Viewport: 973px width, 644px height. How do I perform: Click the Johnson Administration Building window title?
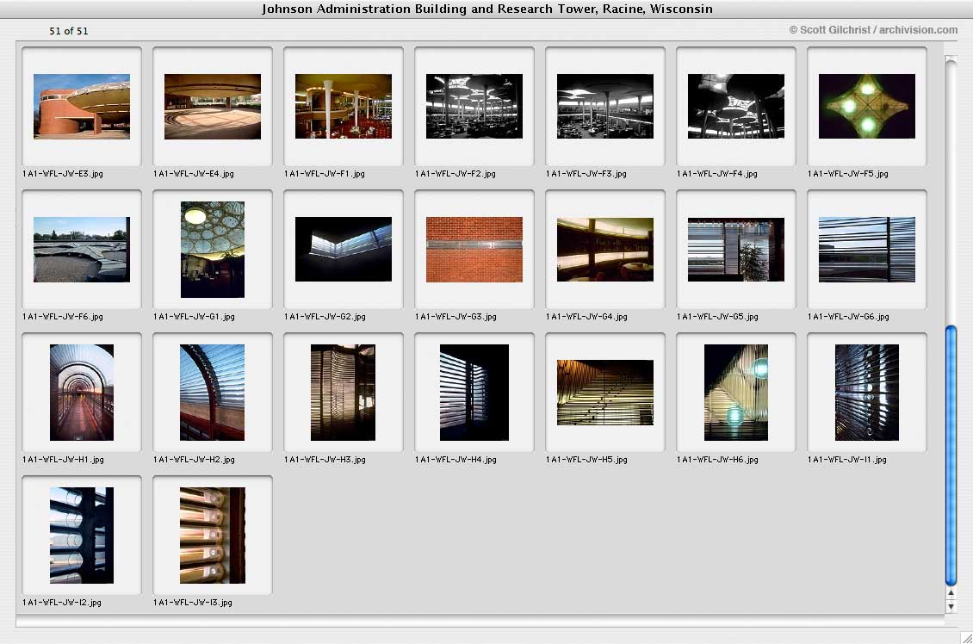coord(487,9)
